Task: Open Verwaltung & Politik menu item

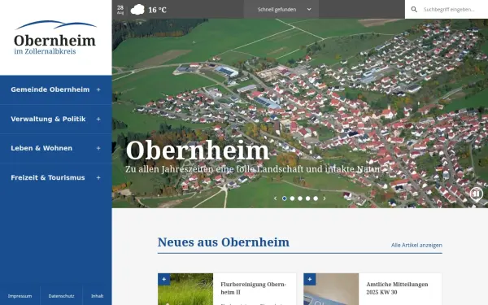Action: [48, 120]
